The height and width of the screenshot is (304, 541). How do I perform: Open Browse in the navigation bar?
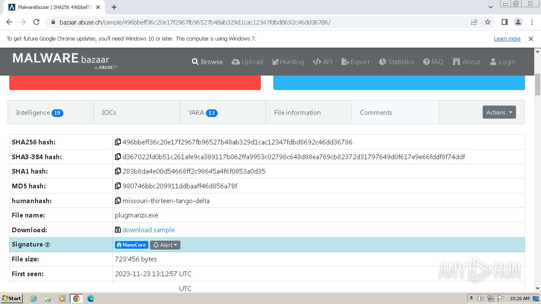click(x=207, y=62)
